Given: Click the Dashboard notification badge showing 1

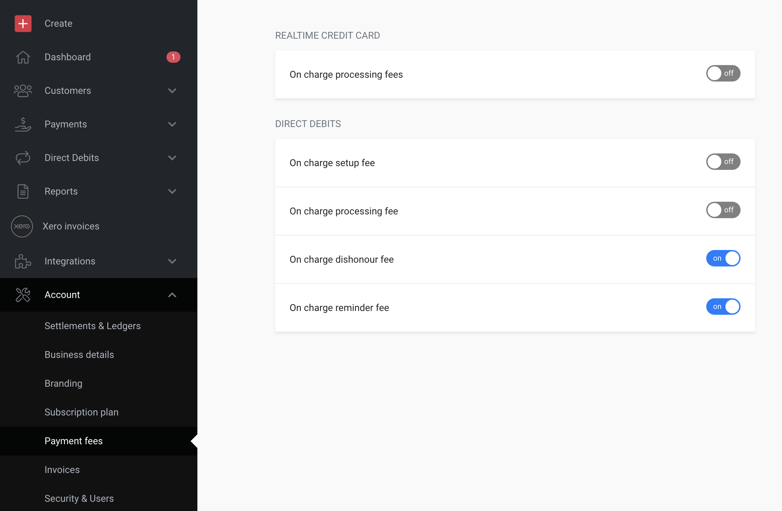Looking at the screenshot, I should coord(173,57).
